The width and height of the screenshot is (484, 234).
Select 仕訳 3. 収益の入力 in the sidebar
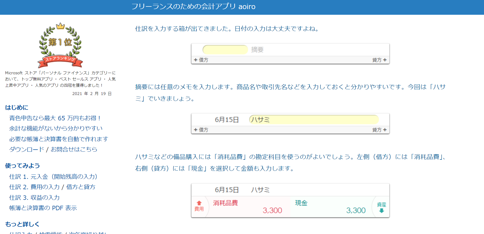34,198
